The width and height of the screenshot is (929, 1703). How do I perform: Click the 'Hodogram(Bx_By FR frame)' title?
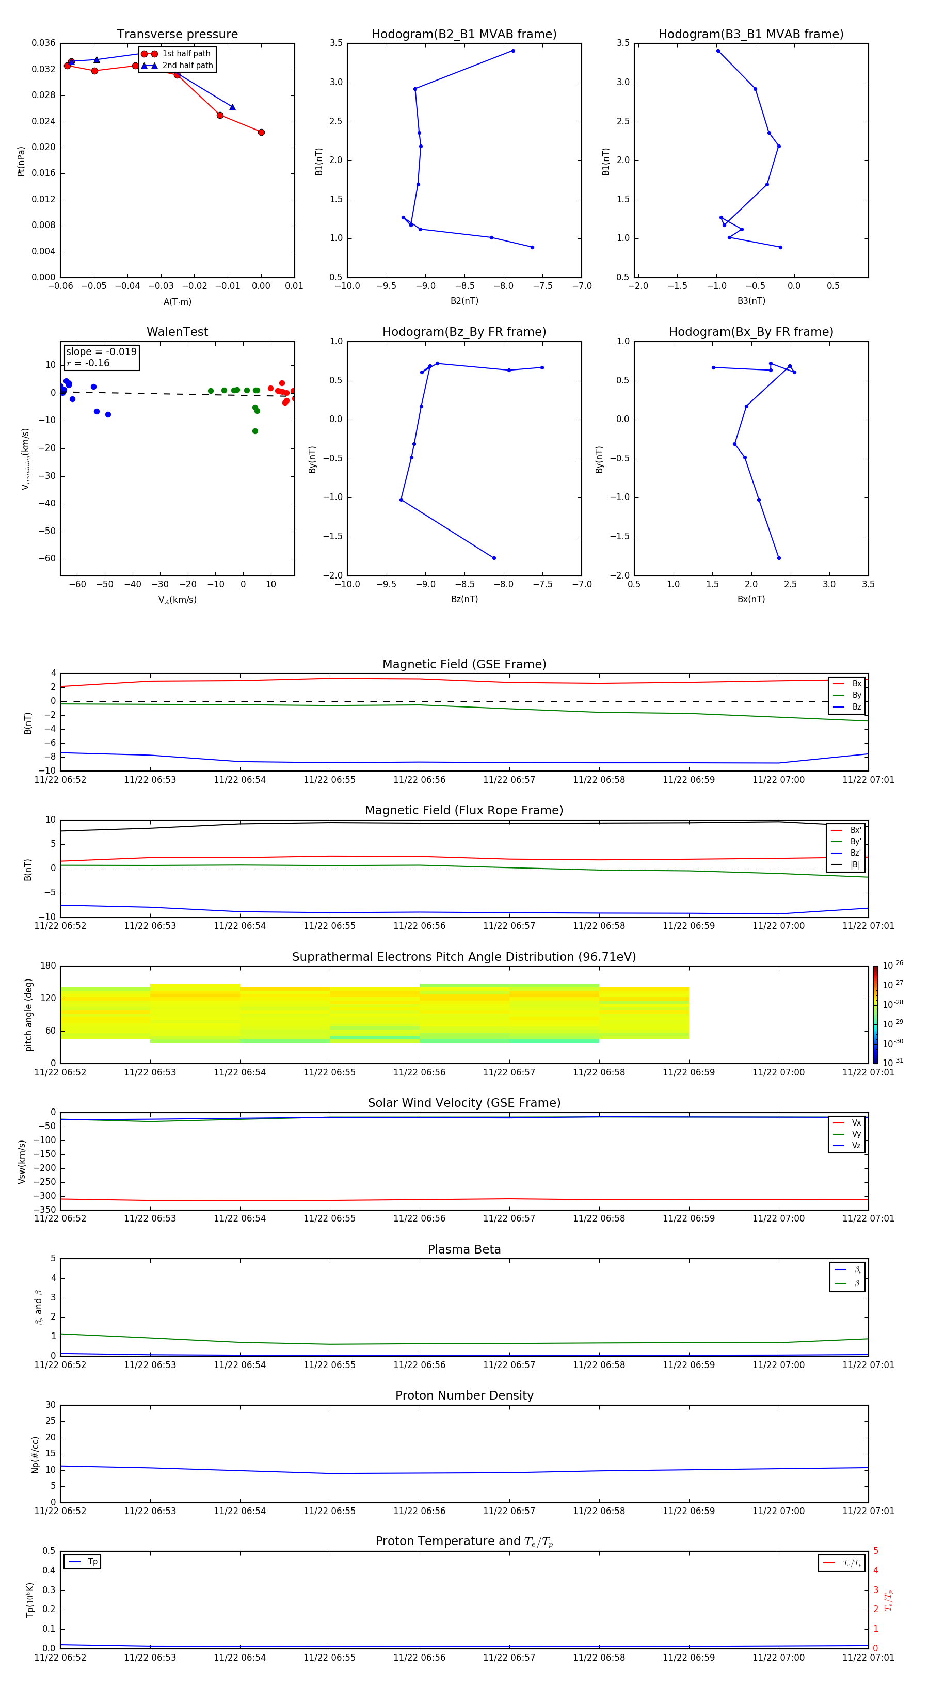(751, 332)
